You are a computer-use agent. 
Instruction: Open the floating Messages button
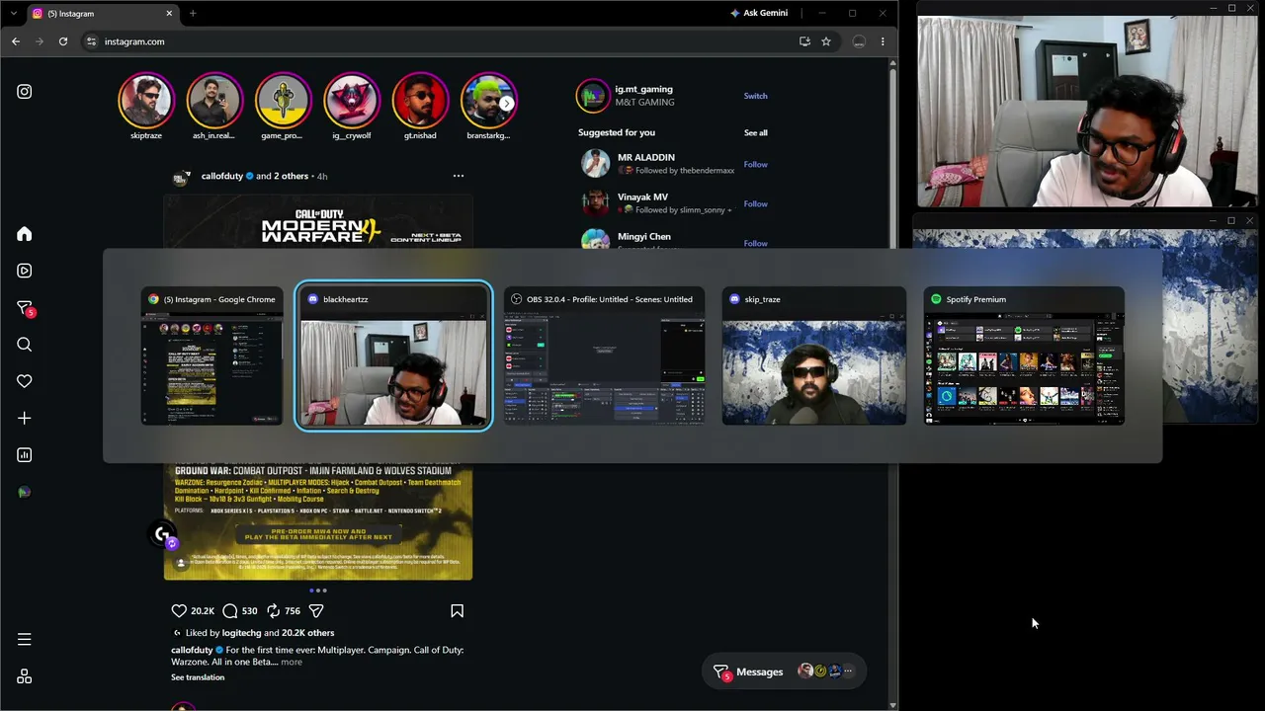pos(784,671)
